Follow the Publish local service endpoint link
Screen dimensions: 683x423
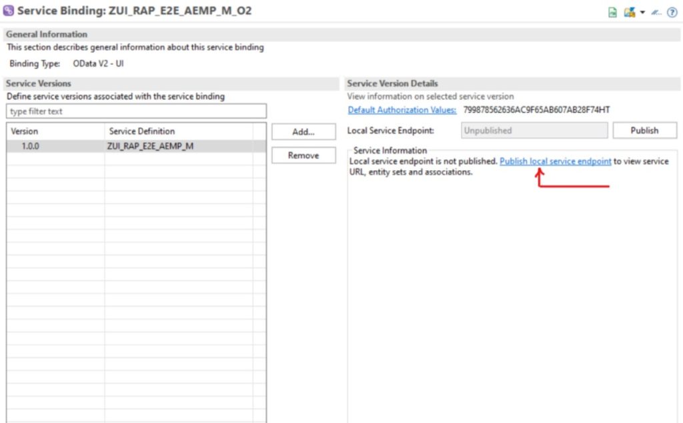pos(555,161)
